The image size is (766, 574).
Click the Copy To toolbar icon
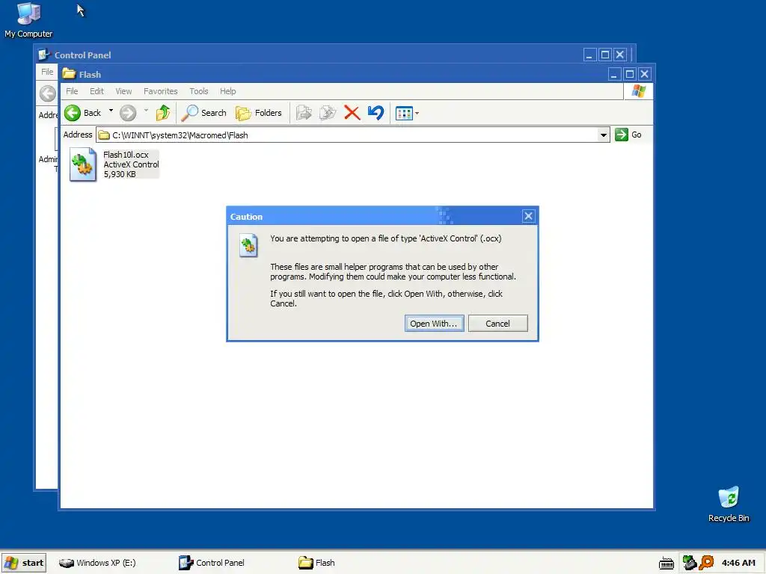tap(328, 113)
